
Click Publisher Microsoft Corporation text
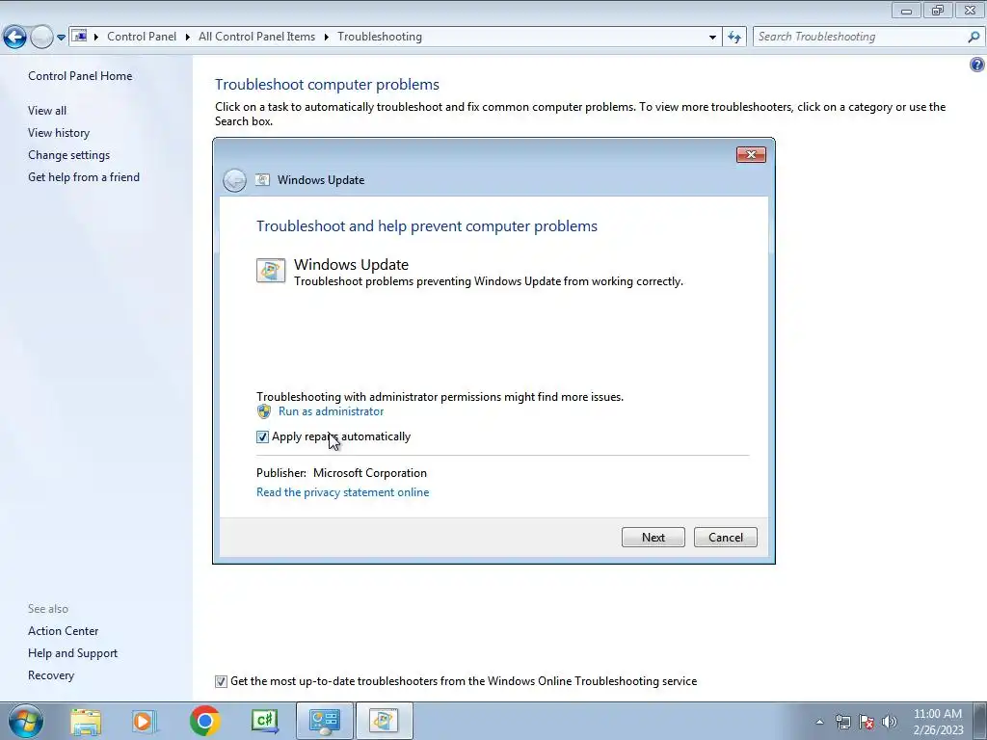pos(341,473)
